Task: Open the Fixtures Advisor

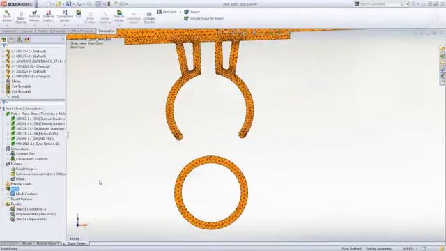Action: click(34, 16)
